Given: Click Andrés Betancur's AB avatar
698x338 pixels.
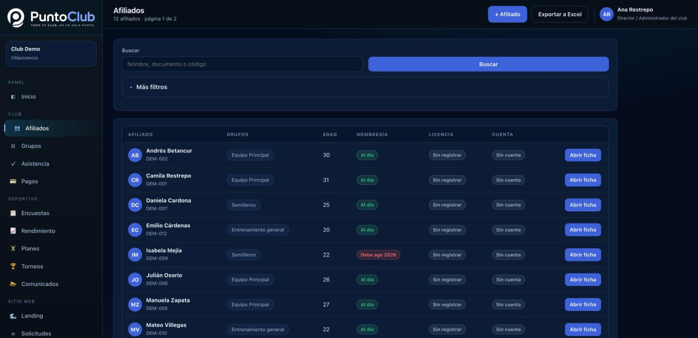Looking at the screenshot, I should [x=135, y=155].
